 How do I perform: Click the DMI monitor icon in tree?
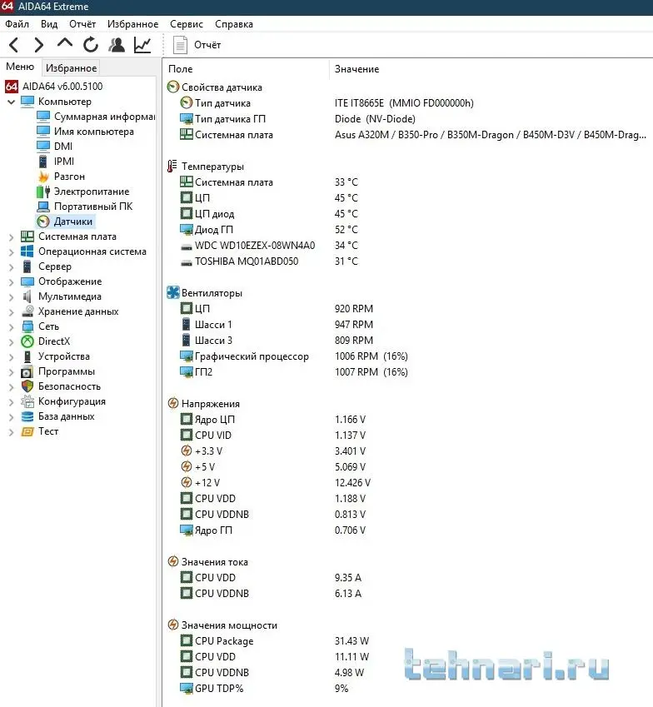coord(42,146)
